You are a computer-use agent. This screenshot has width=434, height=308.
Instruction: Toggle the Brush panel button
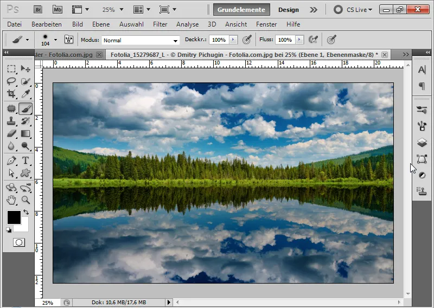click(x=69, y=40)
